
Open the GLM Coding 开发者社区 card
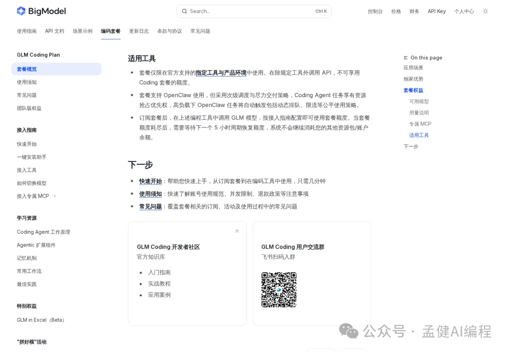click(x=187, y=274)
